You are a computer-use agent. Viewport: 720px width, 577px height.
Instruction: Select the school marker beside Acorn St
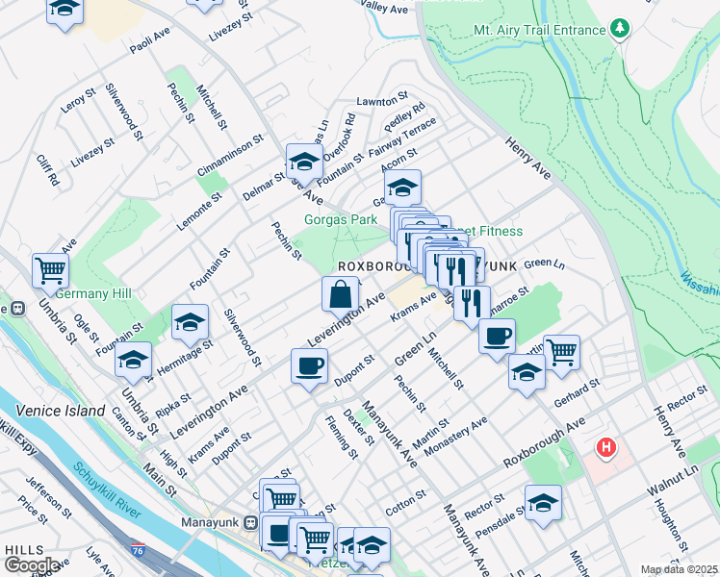coord(402,188)
